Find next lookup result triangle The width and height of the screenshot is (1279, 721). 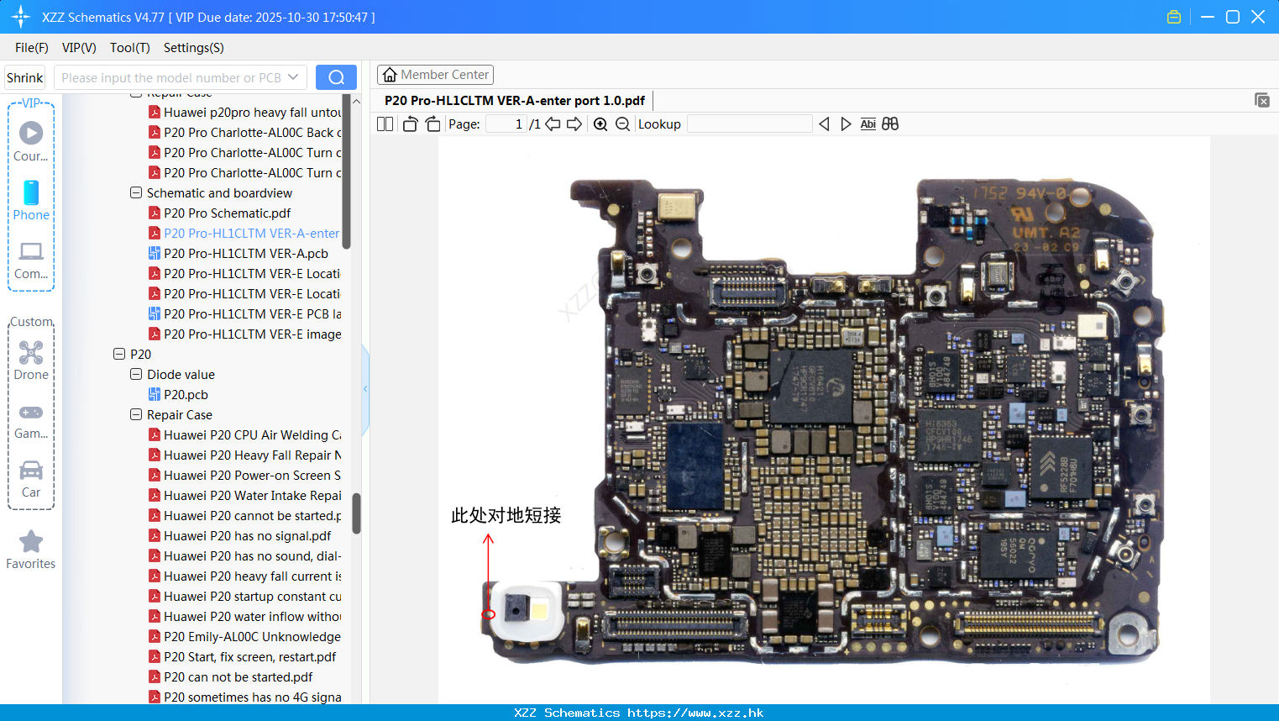846,124
